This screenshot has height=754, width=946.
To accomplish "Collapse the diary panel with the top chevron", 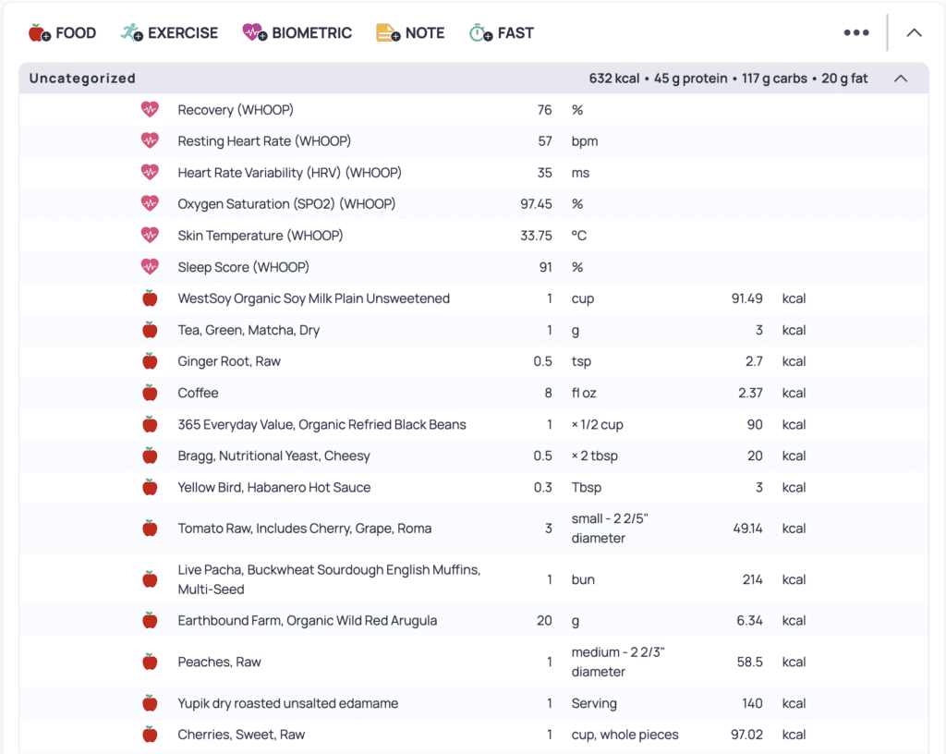I will click(914, 32).
